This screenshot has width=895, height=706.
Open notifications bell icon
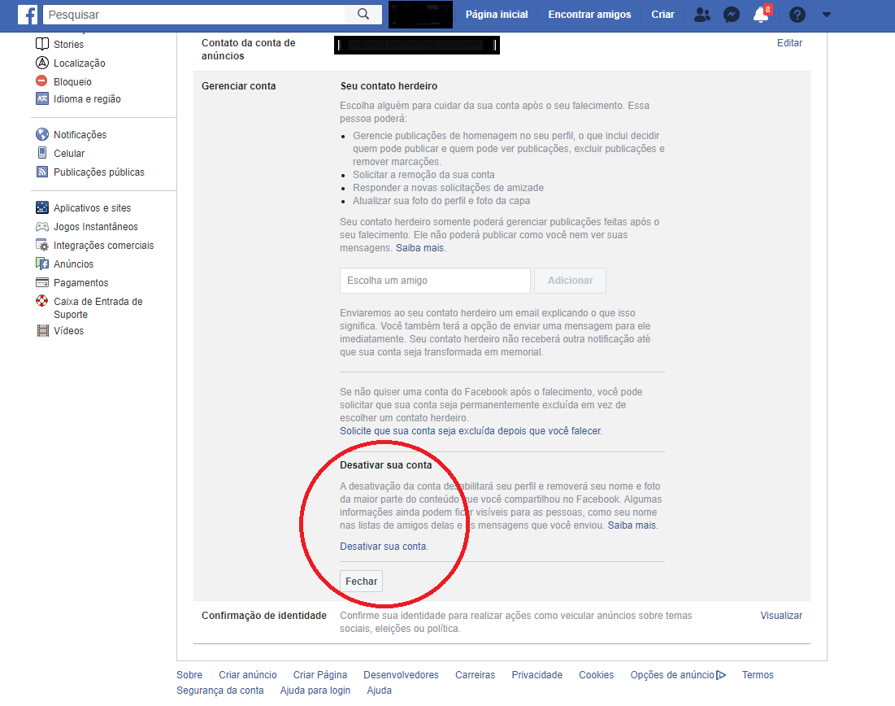click(760, 15)
